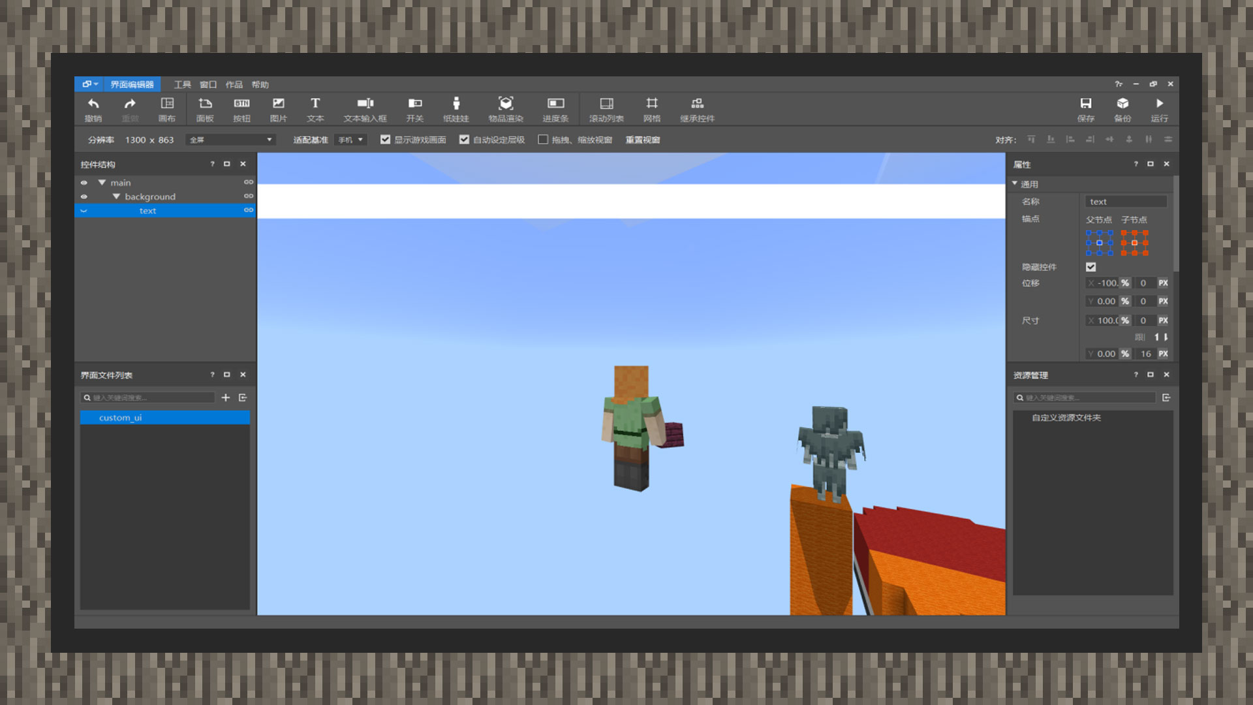Click the vertical center align icon
This screenshot has height=705, width=1253.
pos(1129,139)
